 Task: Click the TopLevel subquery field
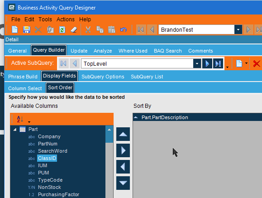[137, 63]
